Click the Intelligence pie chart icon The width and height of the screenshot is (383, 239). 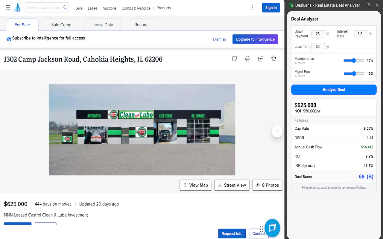coord(9,39)
